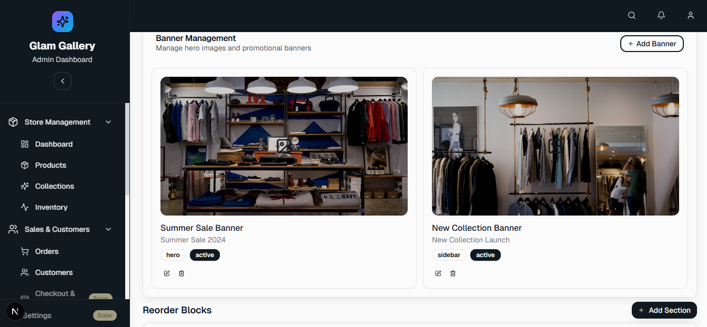Click the Summer Sale Banner image

pyautogui.click(x=284, y=146)
